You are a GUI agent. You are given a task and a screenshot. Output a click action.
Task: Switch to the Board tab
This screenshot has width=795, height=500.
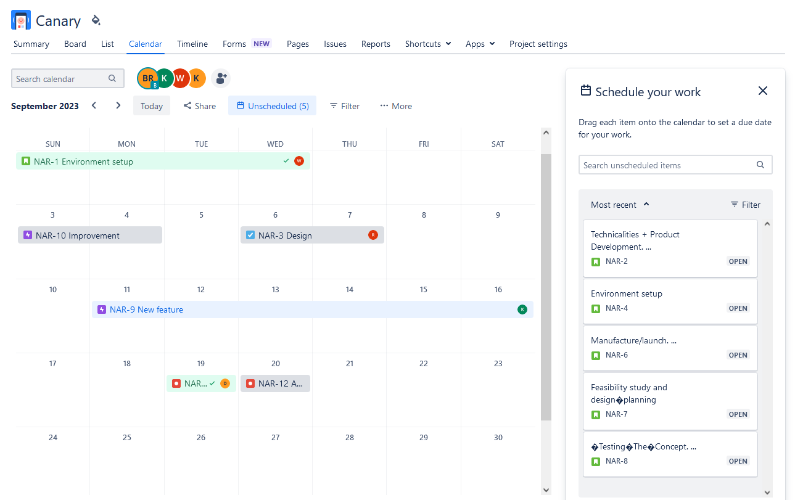[x=75, y=44]
